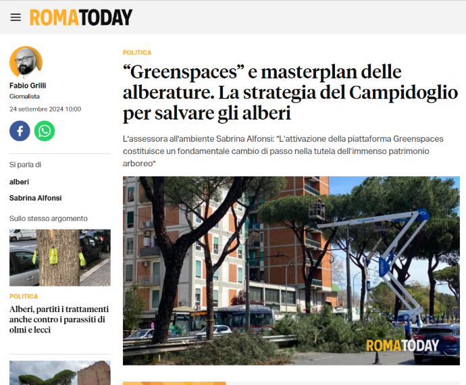The height and width of the screenshot is (385, 466).
Task: Click the "Giornalista" label under the author name
Action: click(x=24, y=97)
